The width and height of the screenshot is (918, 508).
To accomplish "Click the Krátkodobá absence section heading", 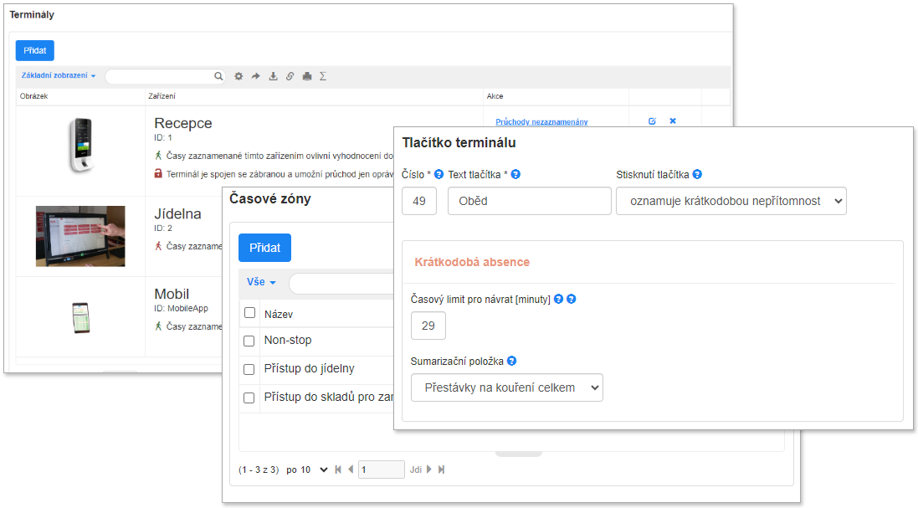I will click(x=472, y=262).
